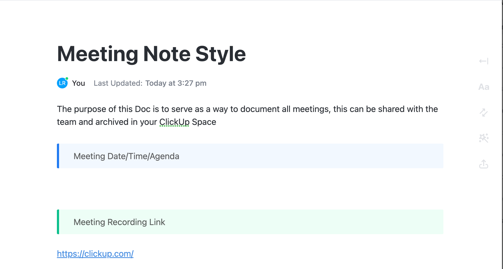The image size is (503, 269).
Task: Select the "Meeting Date/Time/Agenda" banner text
Action: pos(126,156)
